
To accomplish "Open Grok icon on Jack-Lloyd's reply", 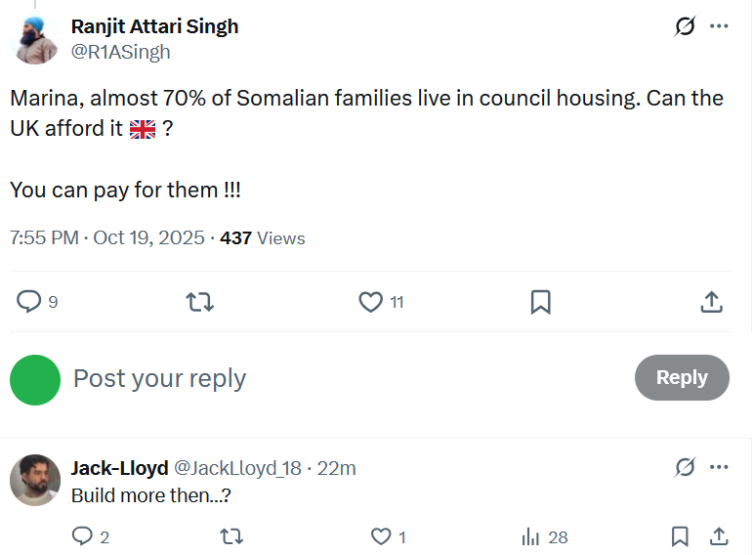I will tap(685, 468).
